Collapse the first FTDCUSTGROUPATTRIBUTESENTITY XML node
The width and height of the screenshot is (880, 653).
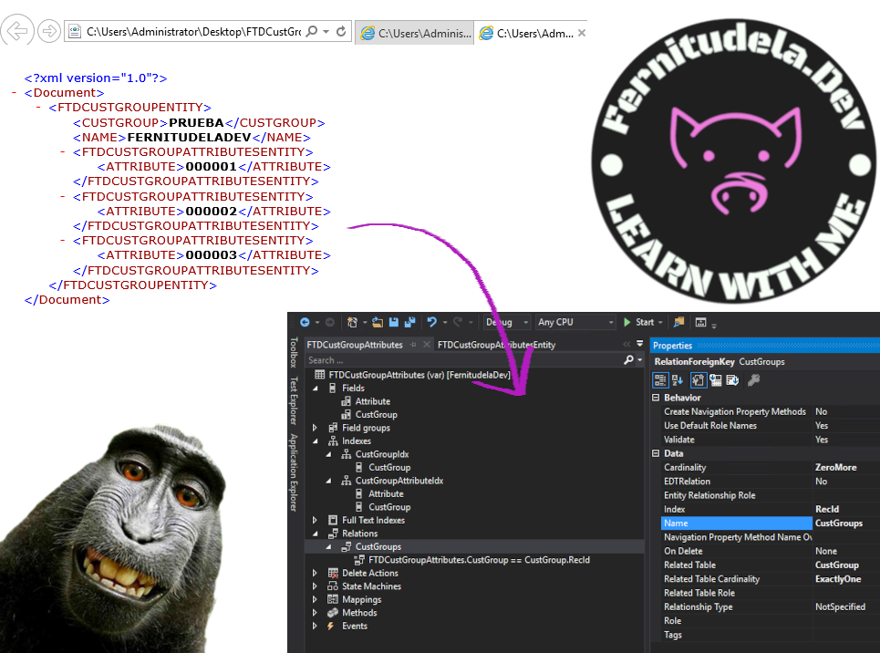(63, 152)
